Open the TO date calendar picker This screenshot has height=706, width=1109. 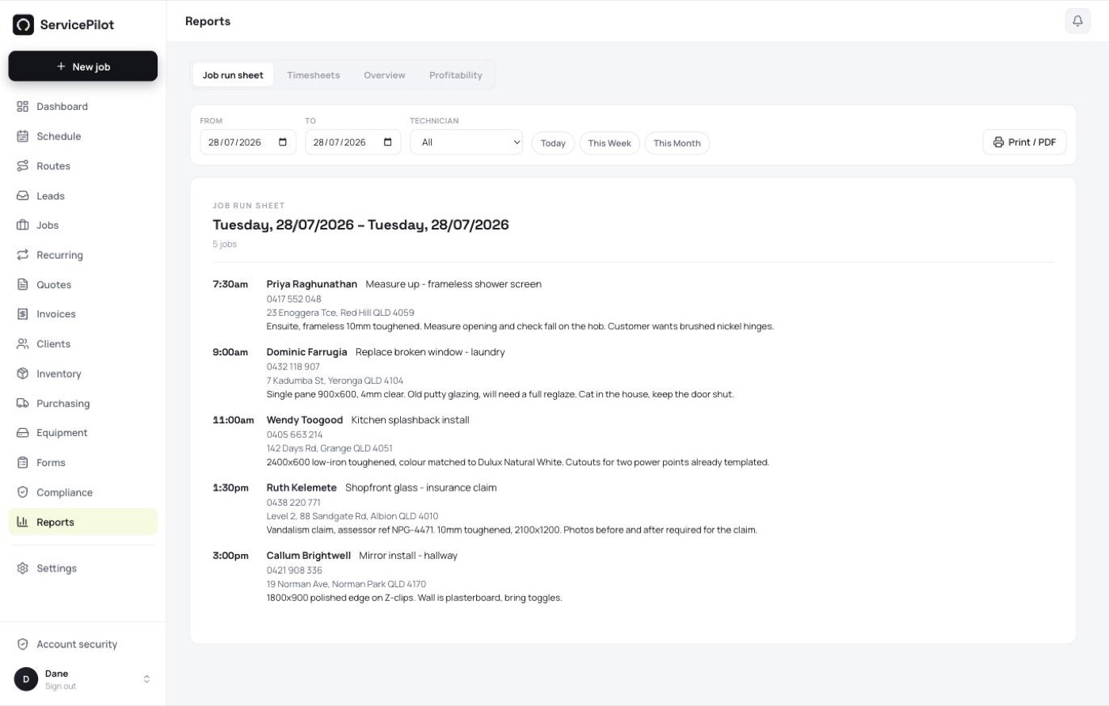pos(387,142)
